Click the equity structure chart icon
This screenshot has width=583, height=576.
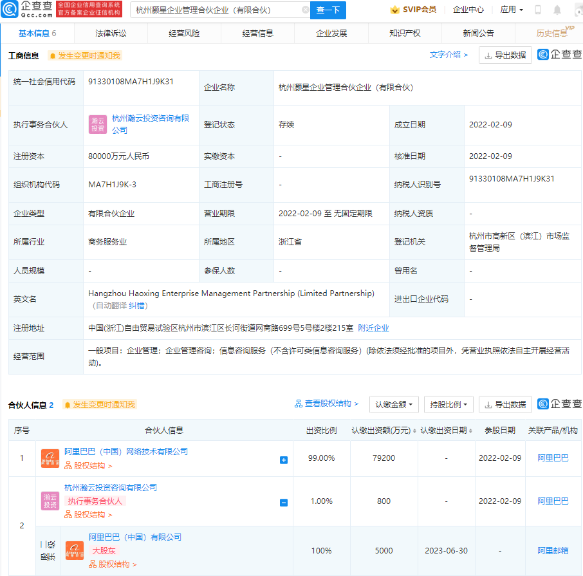pos(299,404)
